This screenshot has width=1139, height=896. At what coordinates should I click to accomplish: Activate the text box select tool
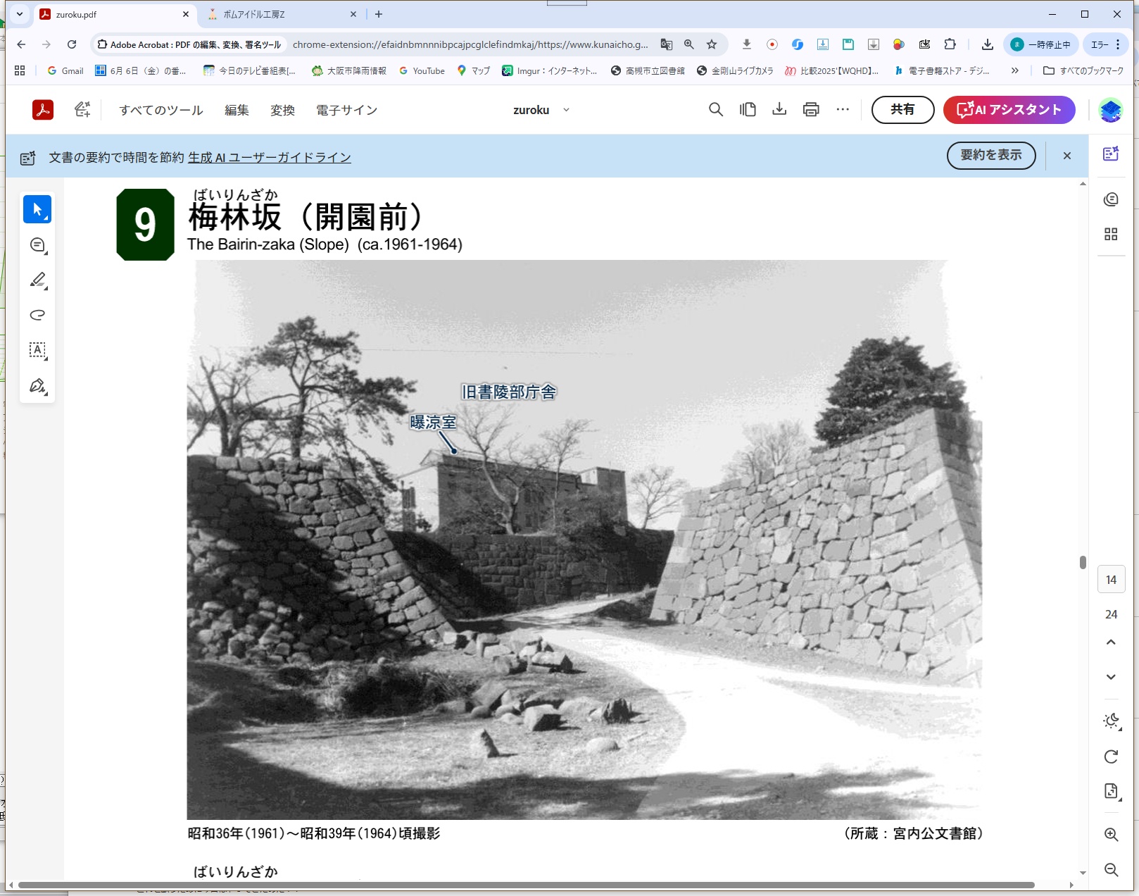(x=37, y=350)
